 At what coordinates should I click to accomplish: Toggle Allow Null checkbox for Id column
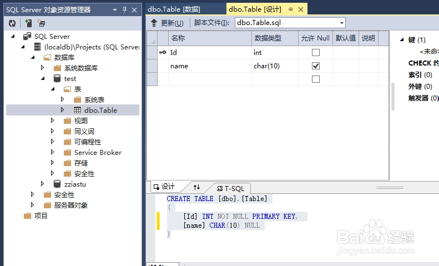tap(316, 52)
